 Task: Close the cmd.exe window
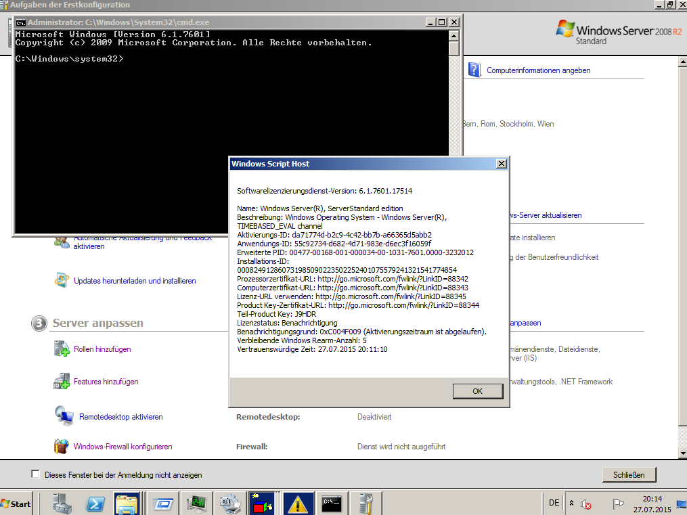454,22
